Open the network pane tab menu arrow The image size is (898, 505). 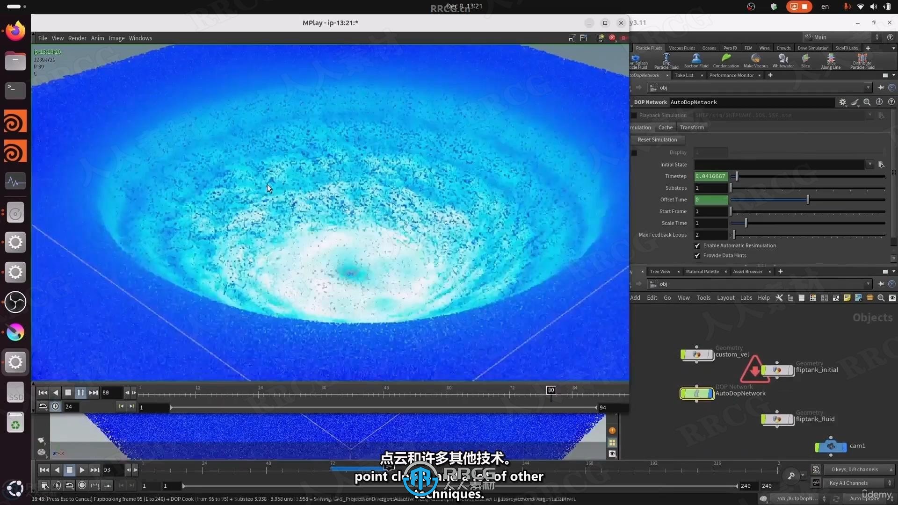pos(893,272)
